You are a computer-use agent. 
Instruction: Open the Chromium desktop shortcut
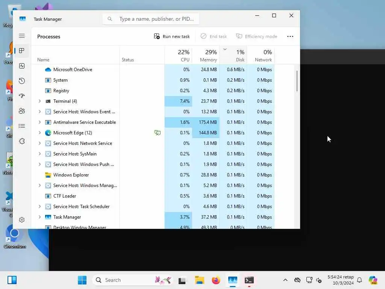point(15,236)
